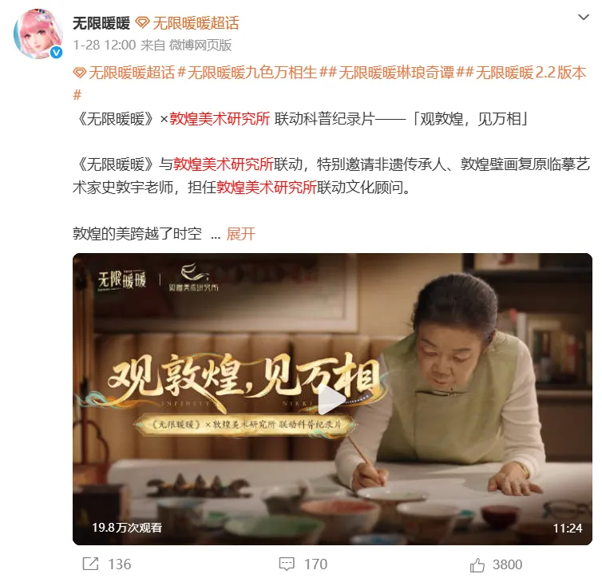The image size is (602, 582).
Task: Open the 无限暖暖超话 link next to username
Action: point(196,23)
